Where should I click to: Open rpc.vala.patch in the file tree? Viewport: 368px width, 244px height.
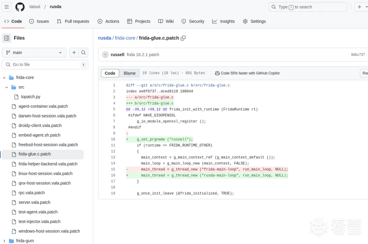tap(32, 193)
